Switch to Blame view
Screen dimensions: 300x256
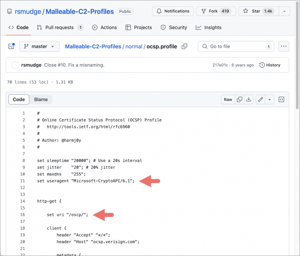coord(41,99)
